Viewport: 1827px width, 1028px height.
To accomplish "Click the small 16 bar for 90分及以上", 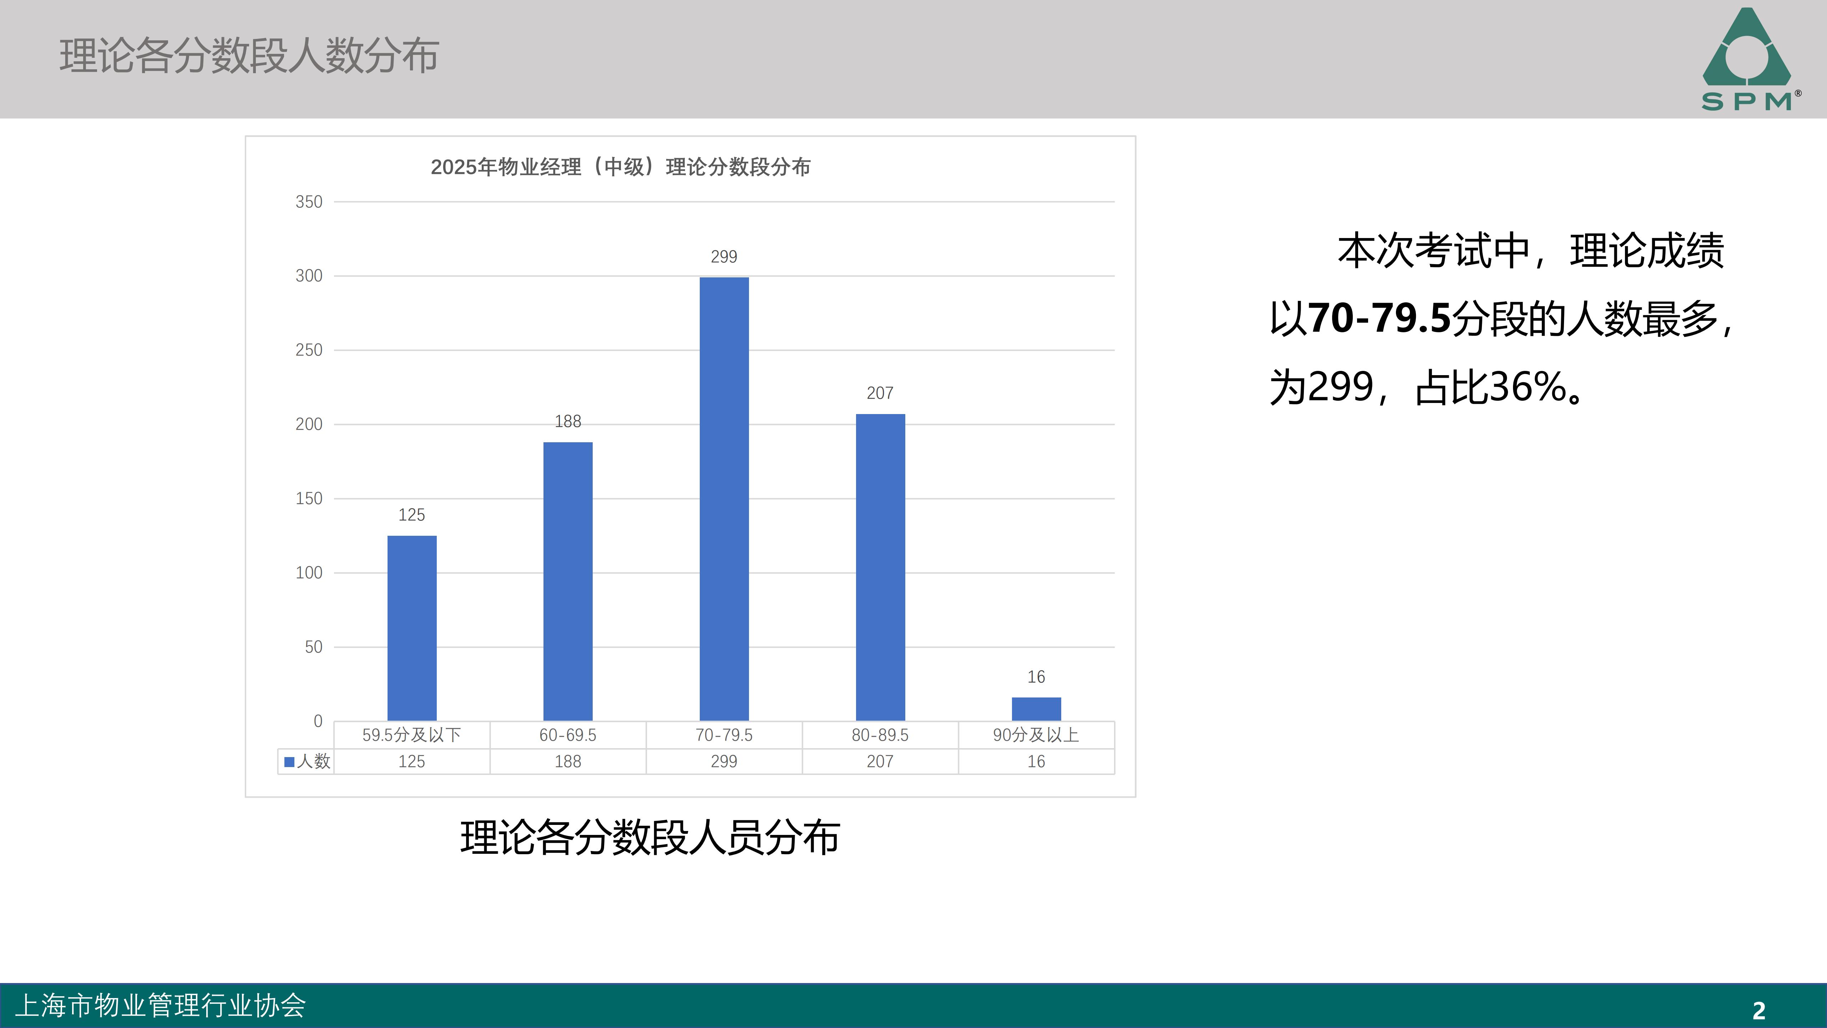I will 1036,709.
